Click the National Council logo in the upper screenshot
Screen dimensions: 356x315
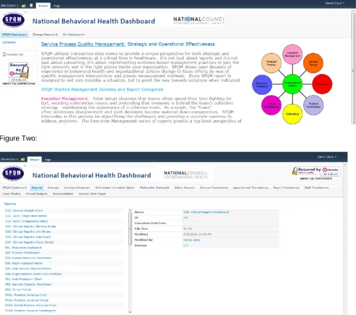point(199,20)
